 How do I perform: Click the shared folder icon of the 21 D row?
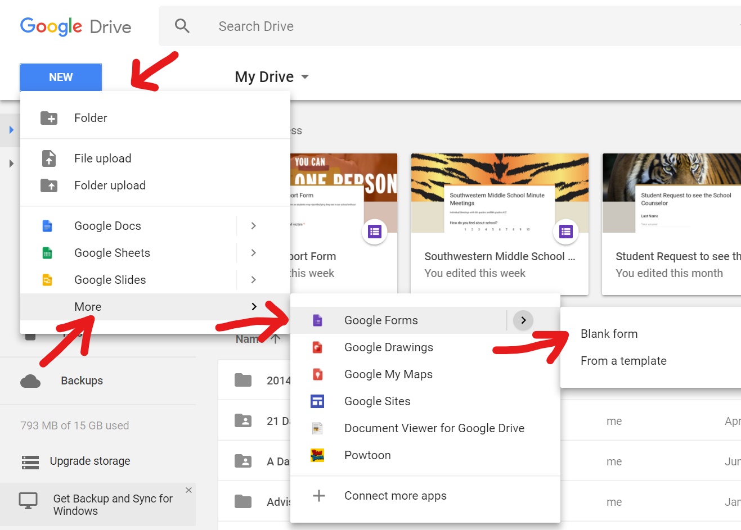point(243,421)
